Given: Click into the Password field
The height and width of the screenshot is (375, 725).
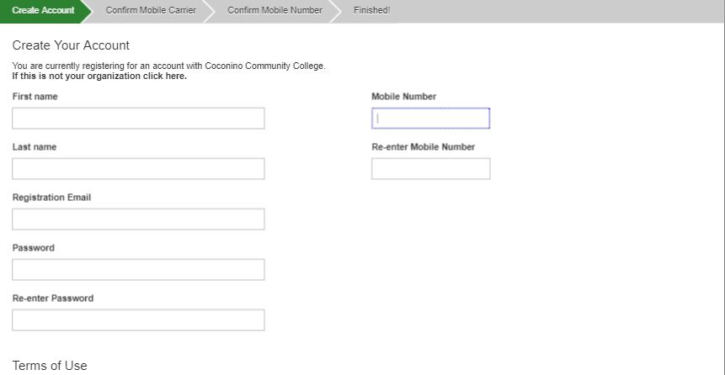Looking at the screenshot, I should 138,269.
